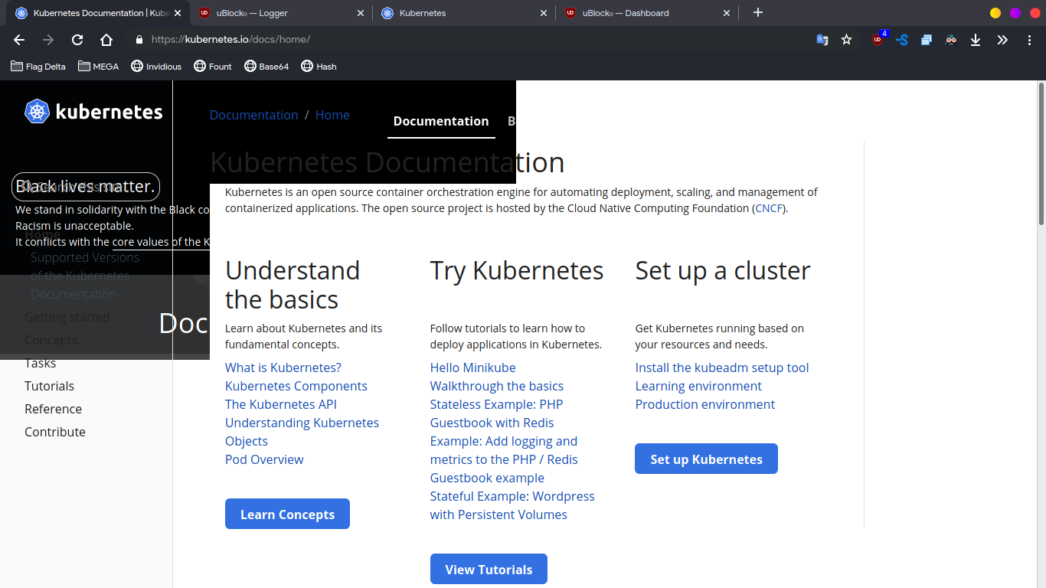Click the browser forward arrow
Viewport: 1046px width, 588px height.
(48, 40)
